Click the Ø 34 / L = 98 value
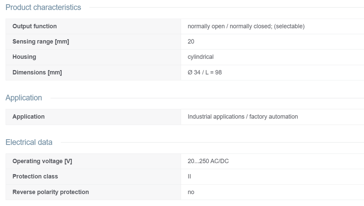 205,72
